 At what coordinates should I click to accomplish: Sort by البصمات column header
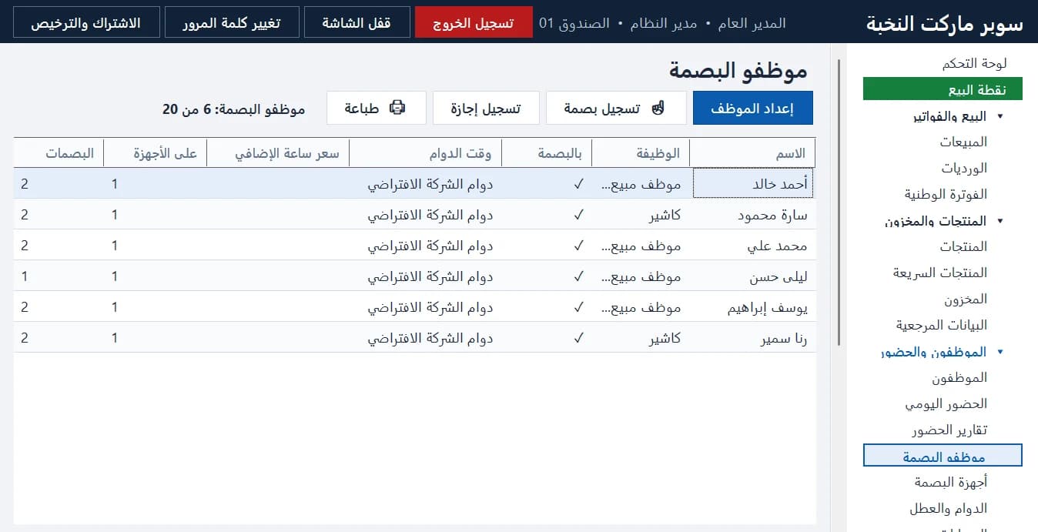59,152
